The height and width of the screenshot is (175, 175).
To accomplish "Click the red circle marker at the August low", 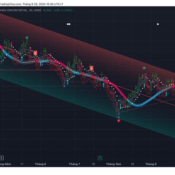I will click(x=119, y=121).
